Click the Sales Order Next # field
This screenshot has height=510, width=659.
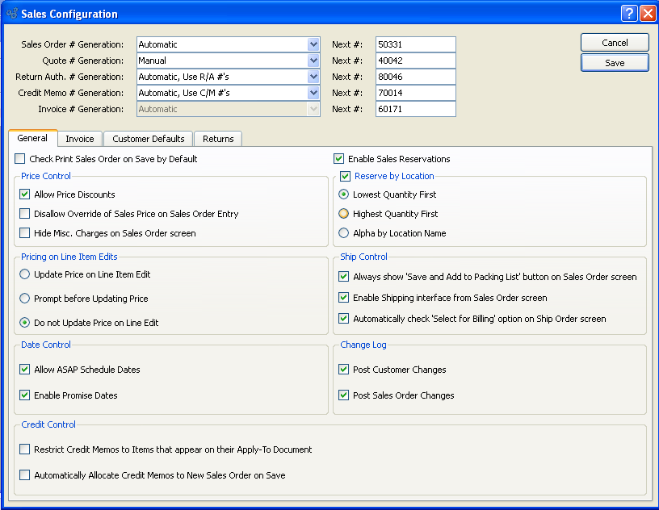pyautogui.click(x=415, y=44)
